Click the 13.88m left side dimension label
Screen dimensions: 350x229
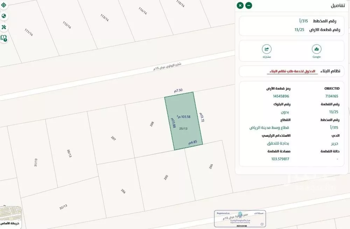(173, 123)
